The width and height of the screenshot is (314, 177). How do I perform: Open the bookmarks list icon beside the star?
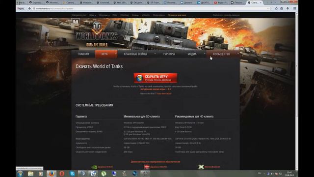tap(282, 8)
